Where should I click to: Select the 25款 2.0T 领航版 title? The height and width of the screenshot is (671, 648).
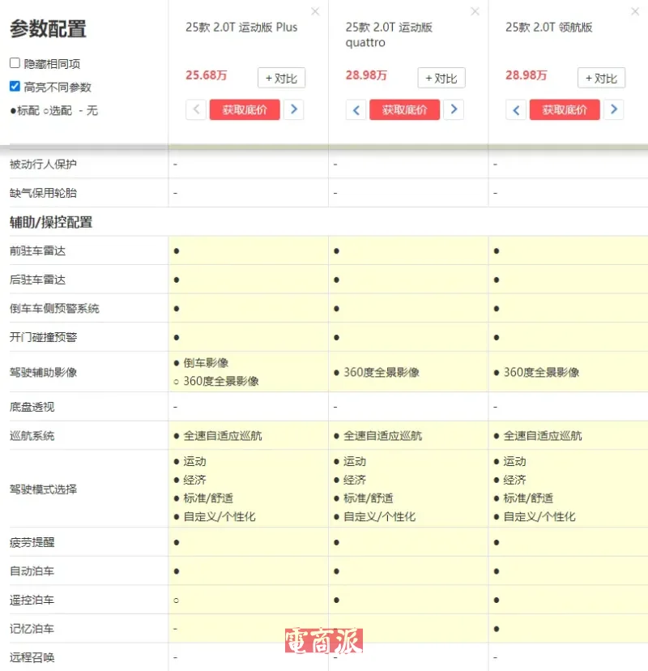pos(548,28)
